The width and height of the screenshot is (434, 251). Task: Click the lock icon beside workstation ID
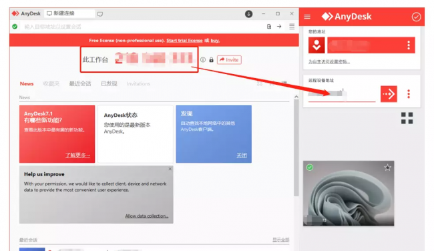pos(211,60)
